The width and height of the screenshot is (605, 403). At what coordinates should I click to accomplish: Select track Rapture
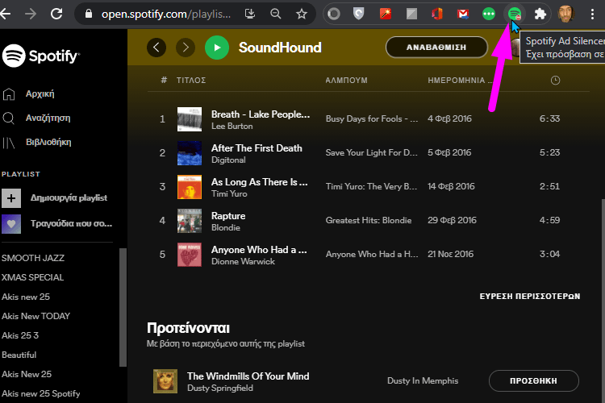(x=228, y=216)
